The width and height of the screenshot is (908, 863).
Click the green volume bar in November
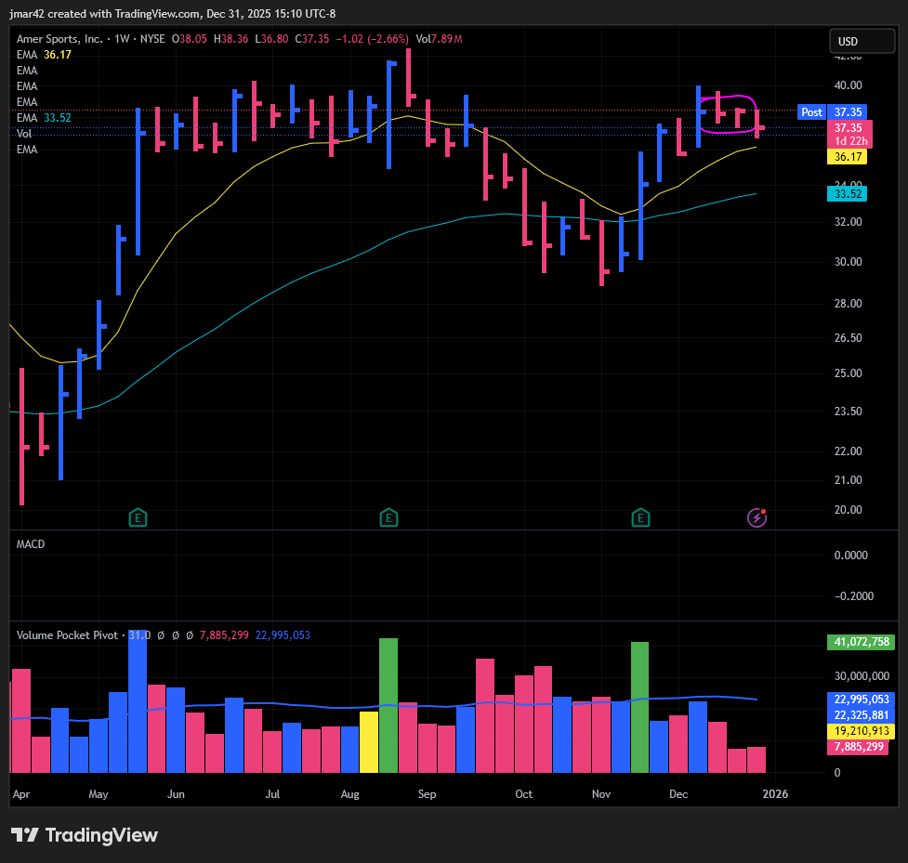tap(639, 706)
